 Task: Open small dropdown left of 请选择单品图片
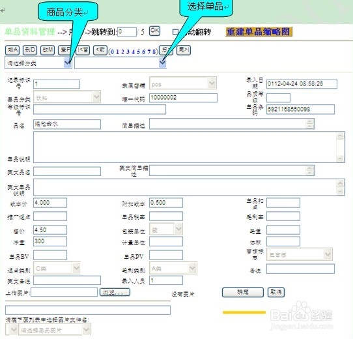(x=12, y=330)
